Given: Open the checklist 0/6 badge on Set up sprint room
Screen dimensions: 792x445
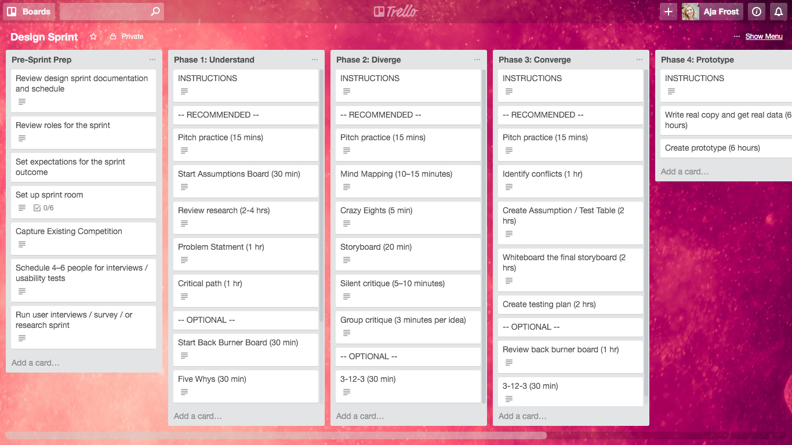Looking at the screenshot, I should click(44, 208).
